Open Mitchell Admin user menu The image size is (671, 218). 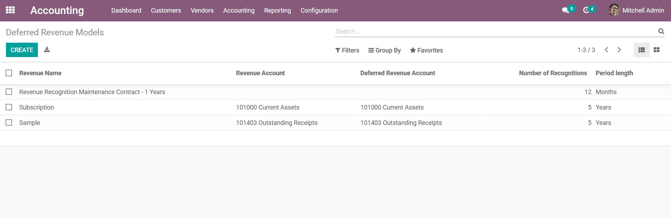pos(636,10)
